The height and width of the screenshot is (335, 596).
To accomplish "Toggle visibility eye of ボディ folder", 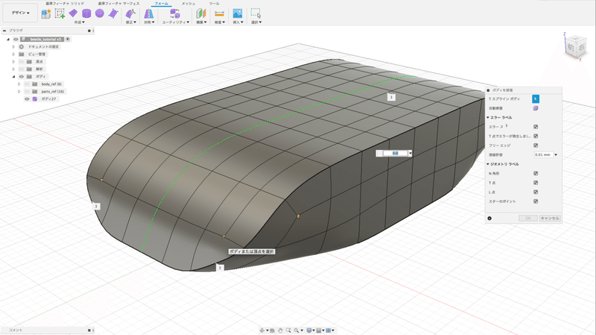I will tap(22, 77).
